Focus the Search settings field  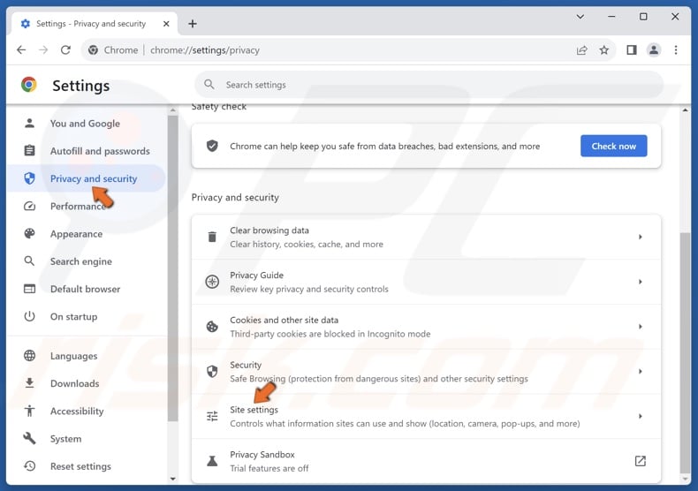click(x=429, y=85)
